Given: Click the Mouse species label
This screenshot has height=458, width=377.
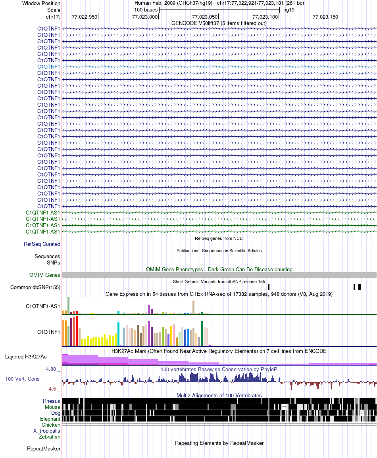Looking at the screenshot, I should [53, 407].
